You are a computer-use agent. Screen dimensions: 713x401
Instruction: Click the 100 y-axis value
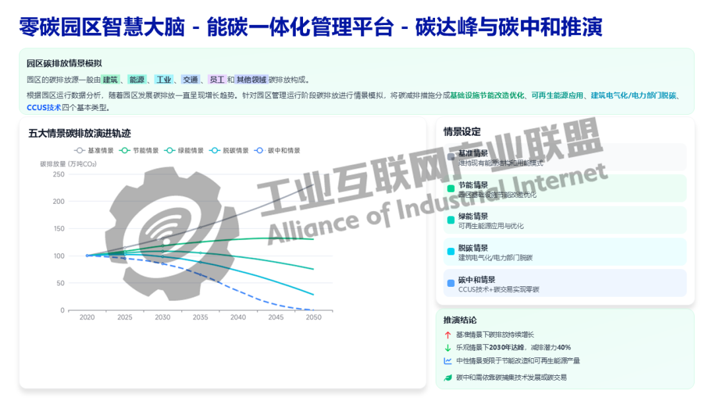point(59,256)
